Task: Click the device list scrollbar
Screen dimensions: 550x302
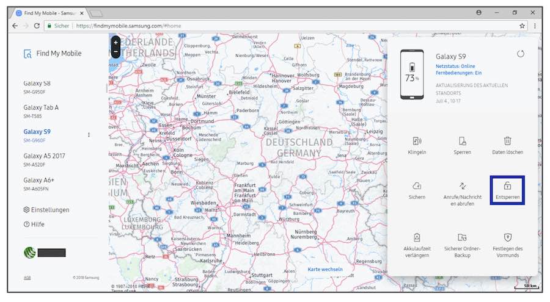Action: point(106,88)
